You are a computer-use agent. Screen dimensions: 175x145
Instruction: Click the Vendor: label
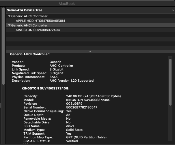point(18,62)
